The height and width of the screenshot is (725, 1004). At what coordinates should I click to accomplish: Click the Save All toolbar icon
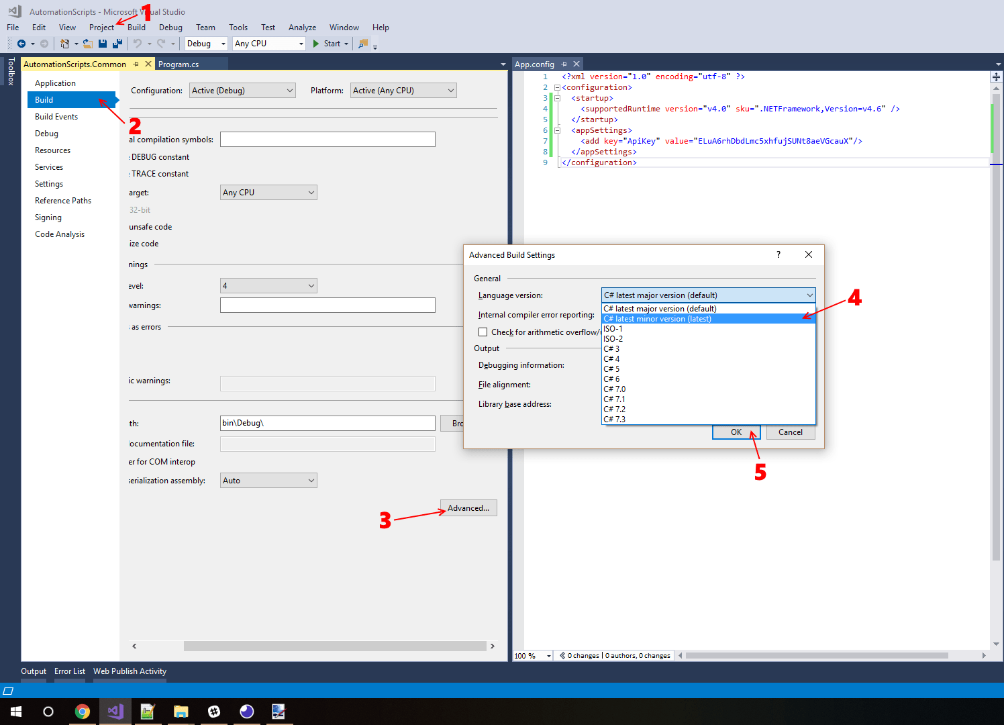[117, 43]
